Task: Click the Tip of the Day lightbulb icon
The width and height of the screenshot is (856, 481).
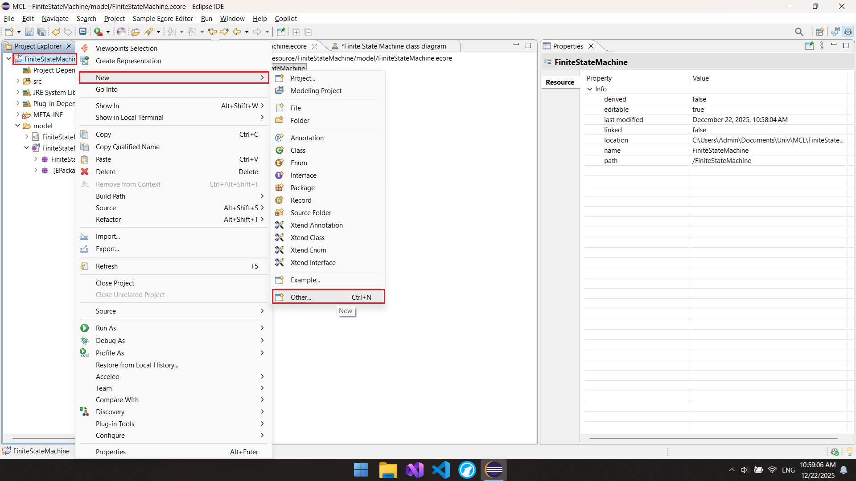Action: click(849, 452)
